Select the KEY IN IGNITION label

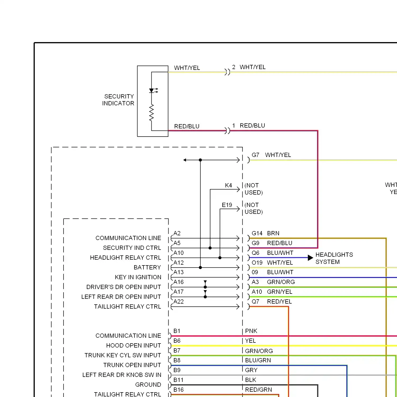138,277
